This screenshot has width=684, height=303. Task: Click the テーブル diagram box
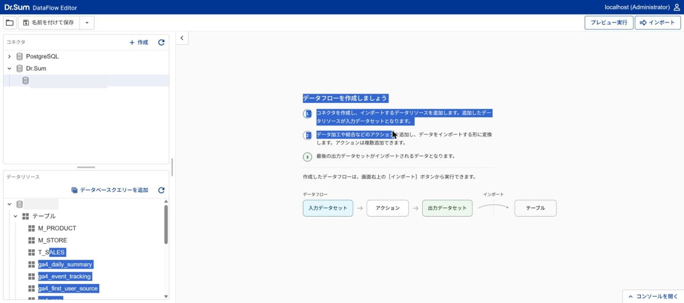coord(535,208)
